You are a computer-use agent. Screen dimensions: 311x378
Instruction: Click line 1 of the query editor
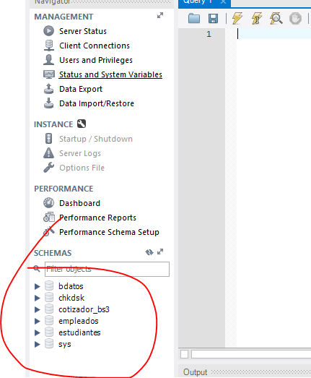[x=273, y=34]
